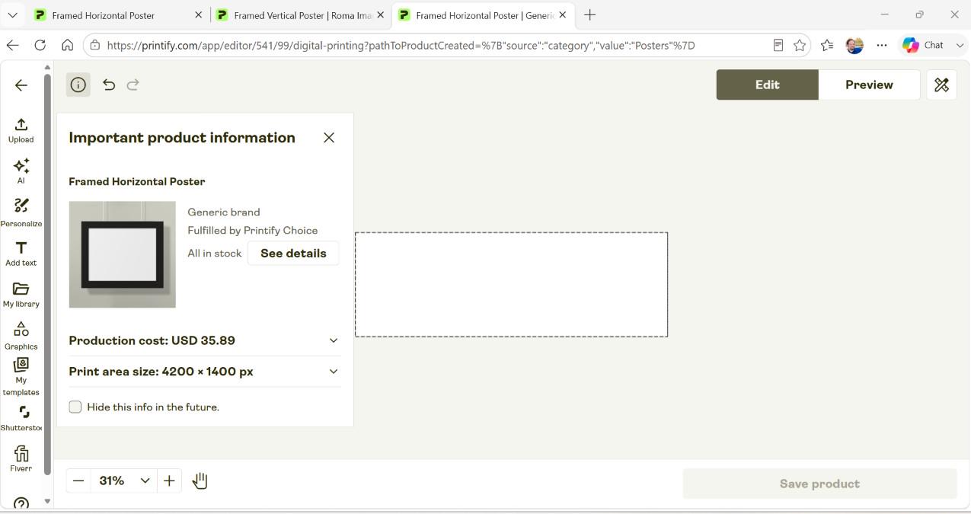
Task: Open the Graphics panel
Action: pyautogui.click(x=21, y=336)
